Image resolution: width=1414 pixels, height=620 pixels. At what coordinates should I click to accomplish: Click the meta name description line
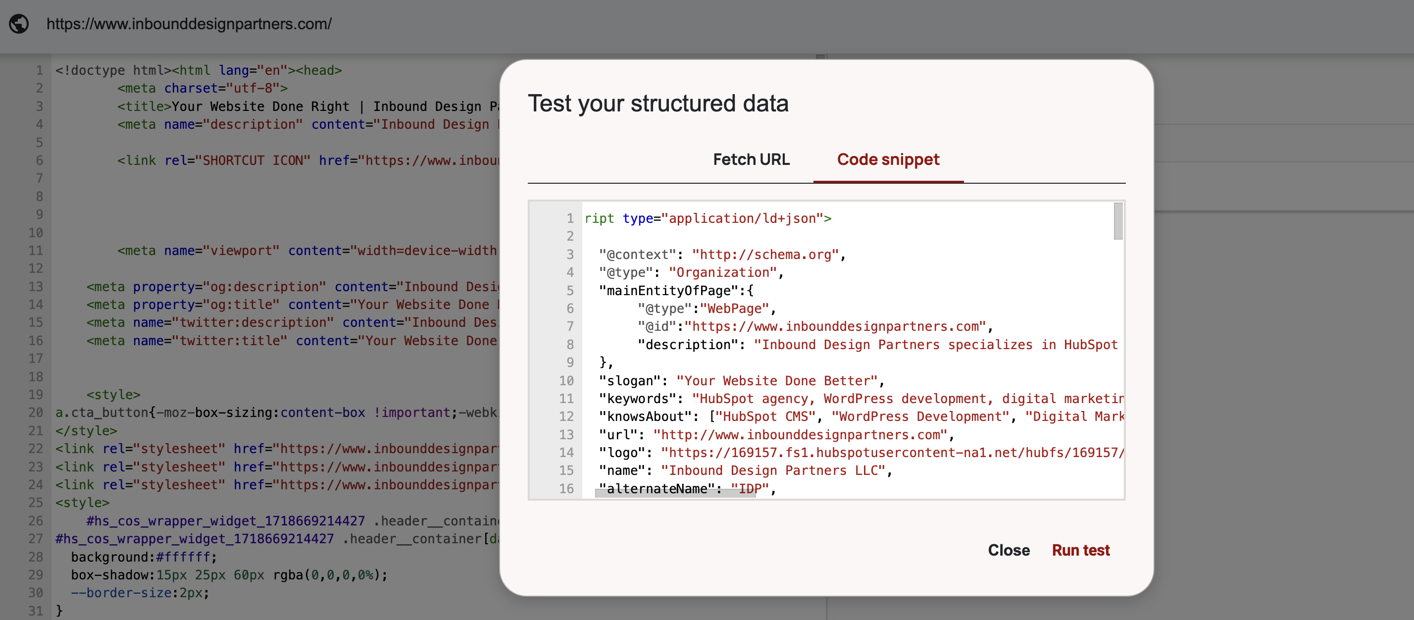(x=308, y=124)
